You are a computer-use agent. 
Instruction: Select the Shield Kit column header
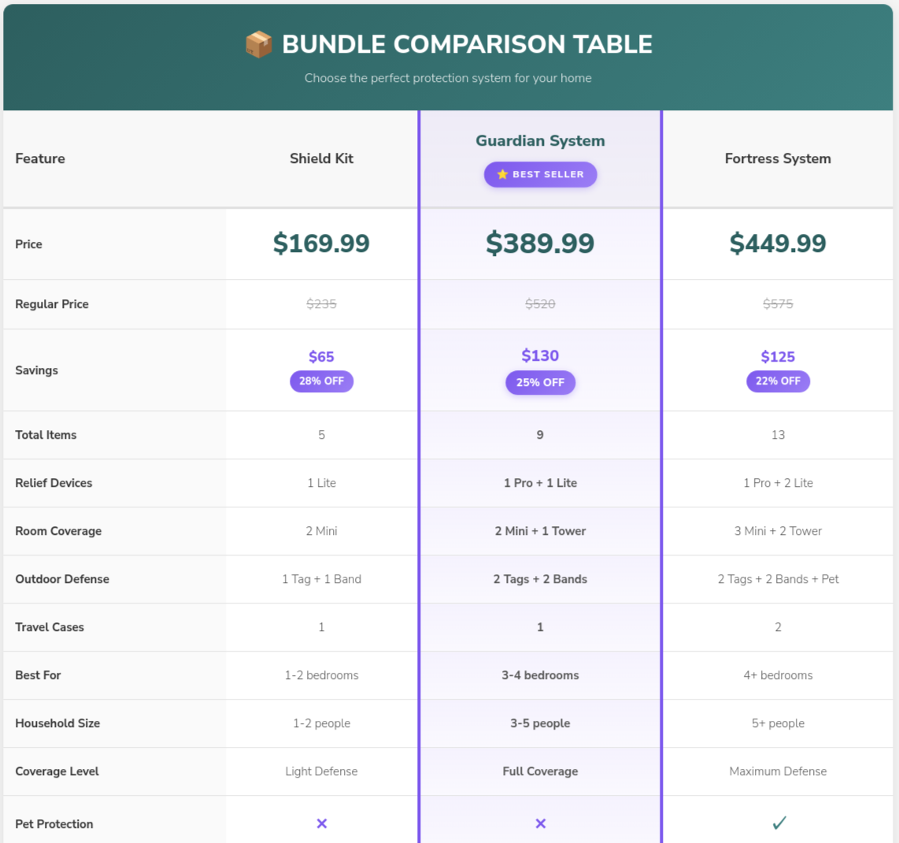(321, 158)
